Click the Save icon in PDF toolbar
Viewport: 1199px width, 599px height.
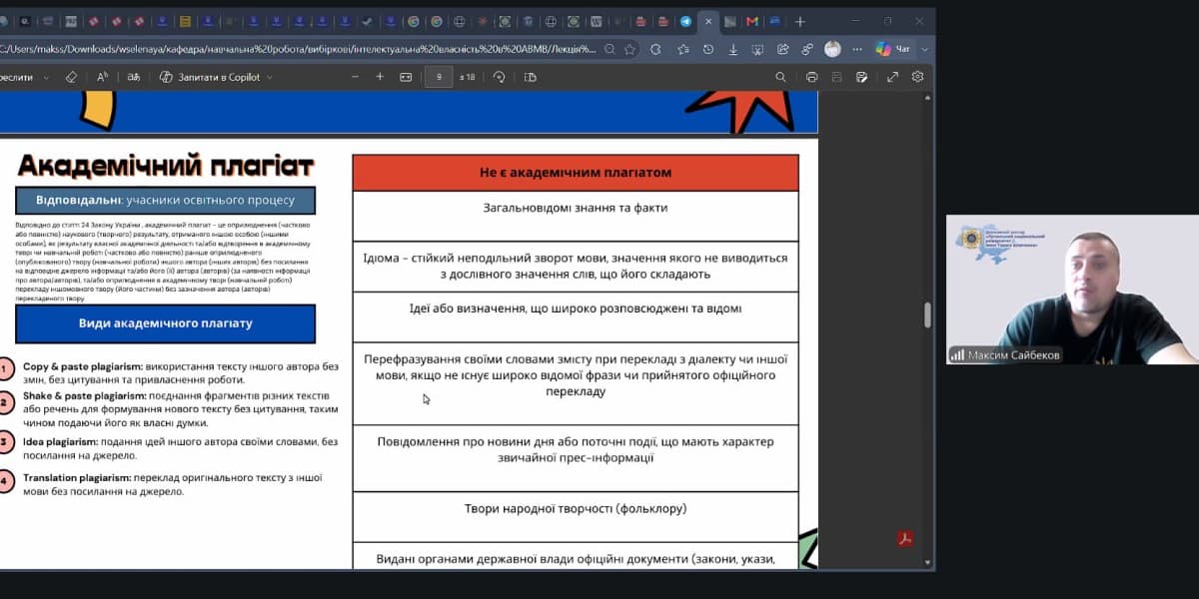836,77
